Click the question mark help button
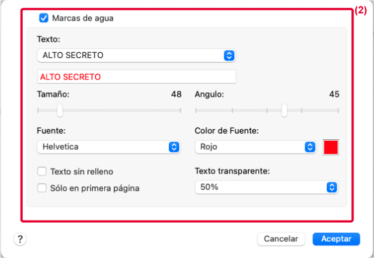The height and width of the screenshot is (258, 374). tap(20, 239)
